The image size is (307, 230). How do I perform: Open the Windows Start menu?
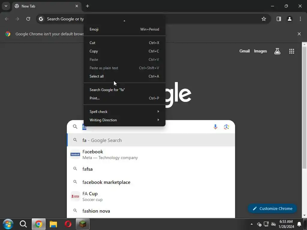[8, 224]
